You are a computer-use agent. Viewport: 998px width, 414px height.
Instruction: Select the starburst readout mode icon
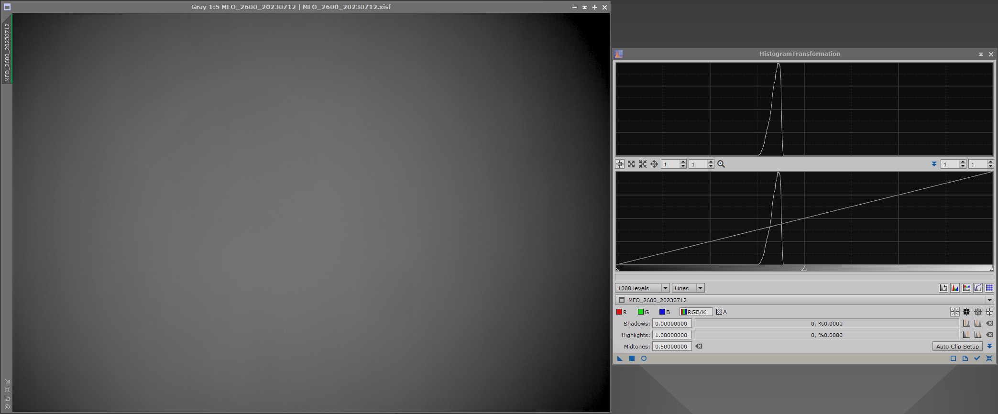(x=955, y=312)
